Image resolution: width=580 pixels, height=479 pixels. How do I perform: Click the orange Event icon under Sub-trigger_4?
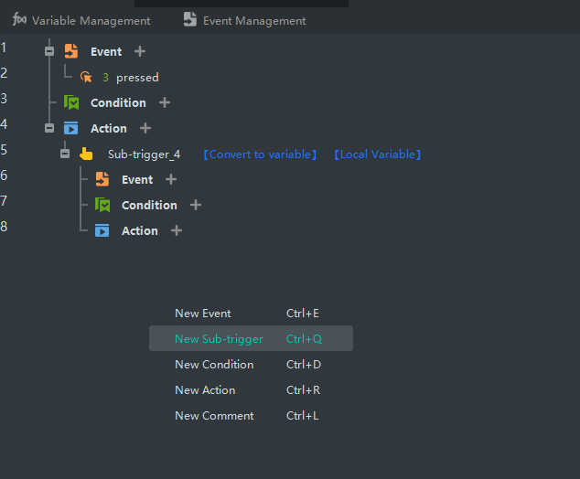pos(102,180)
